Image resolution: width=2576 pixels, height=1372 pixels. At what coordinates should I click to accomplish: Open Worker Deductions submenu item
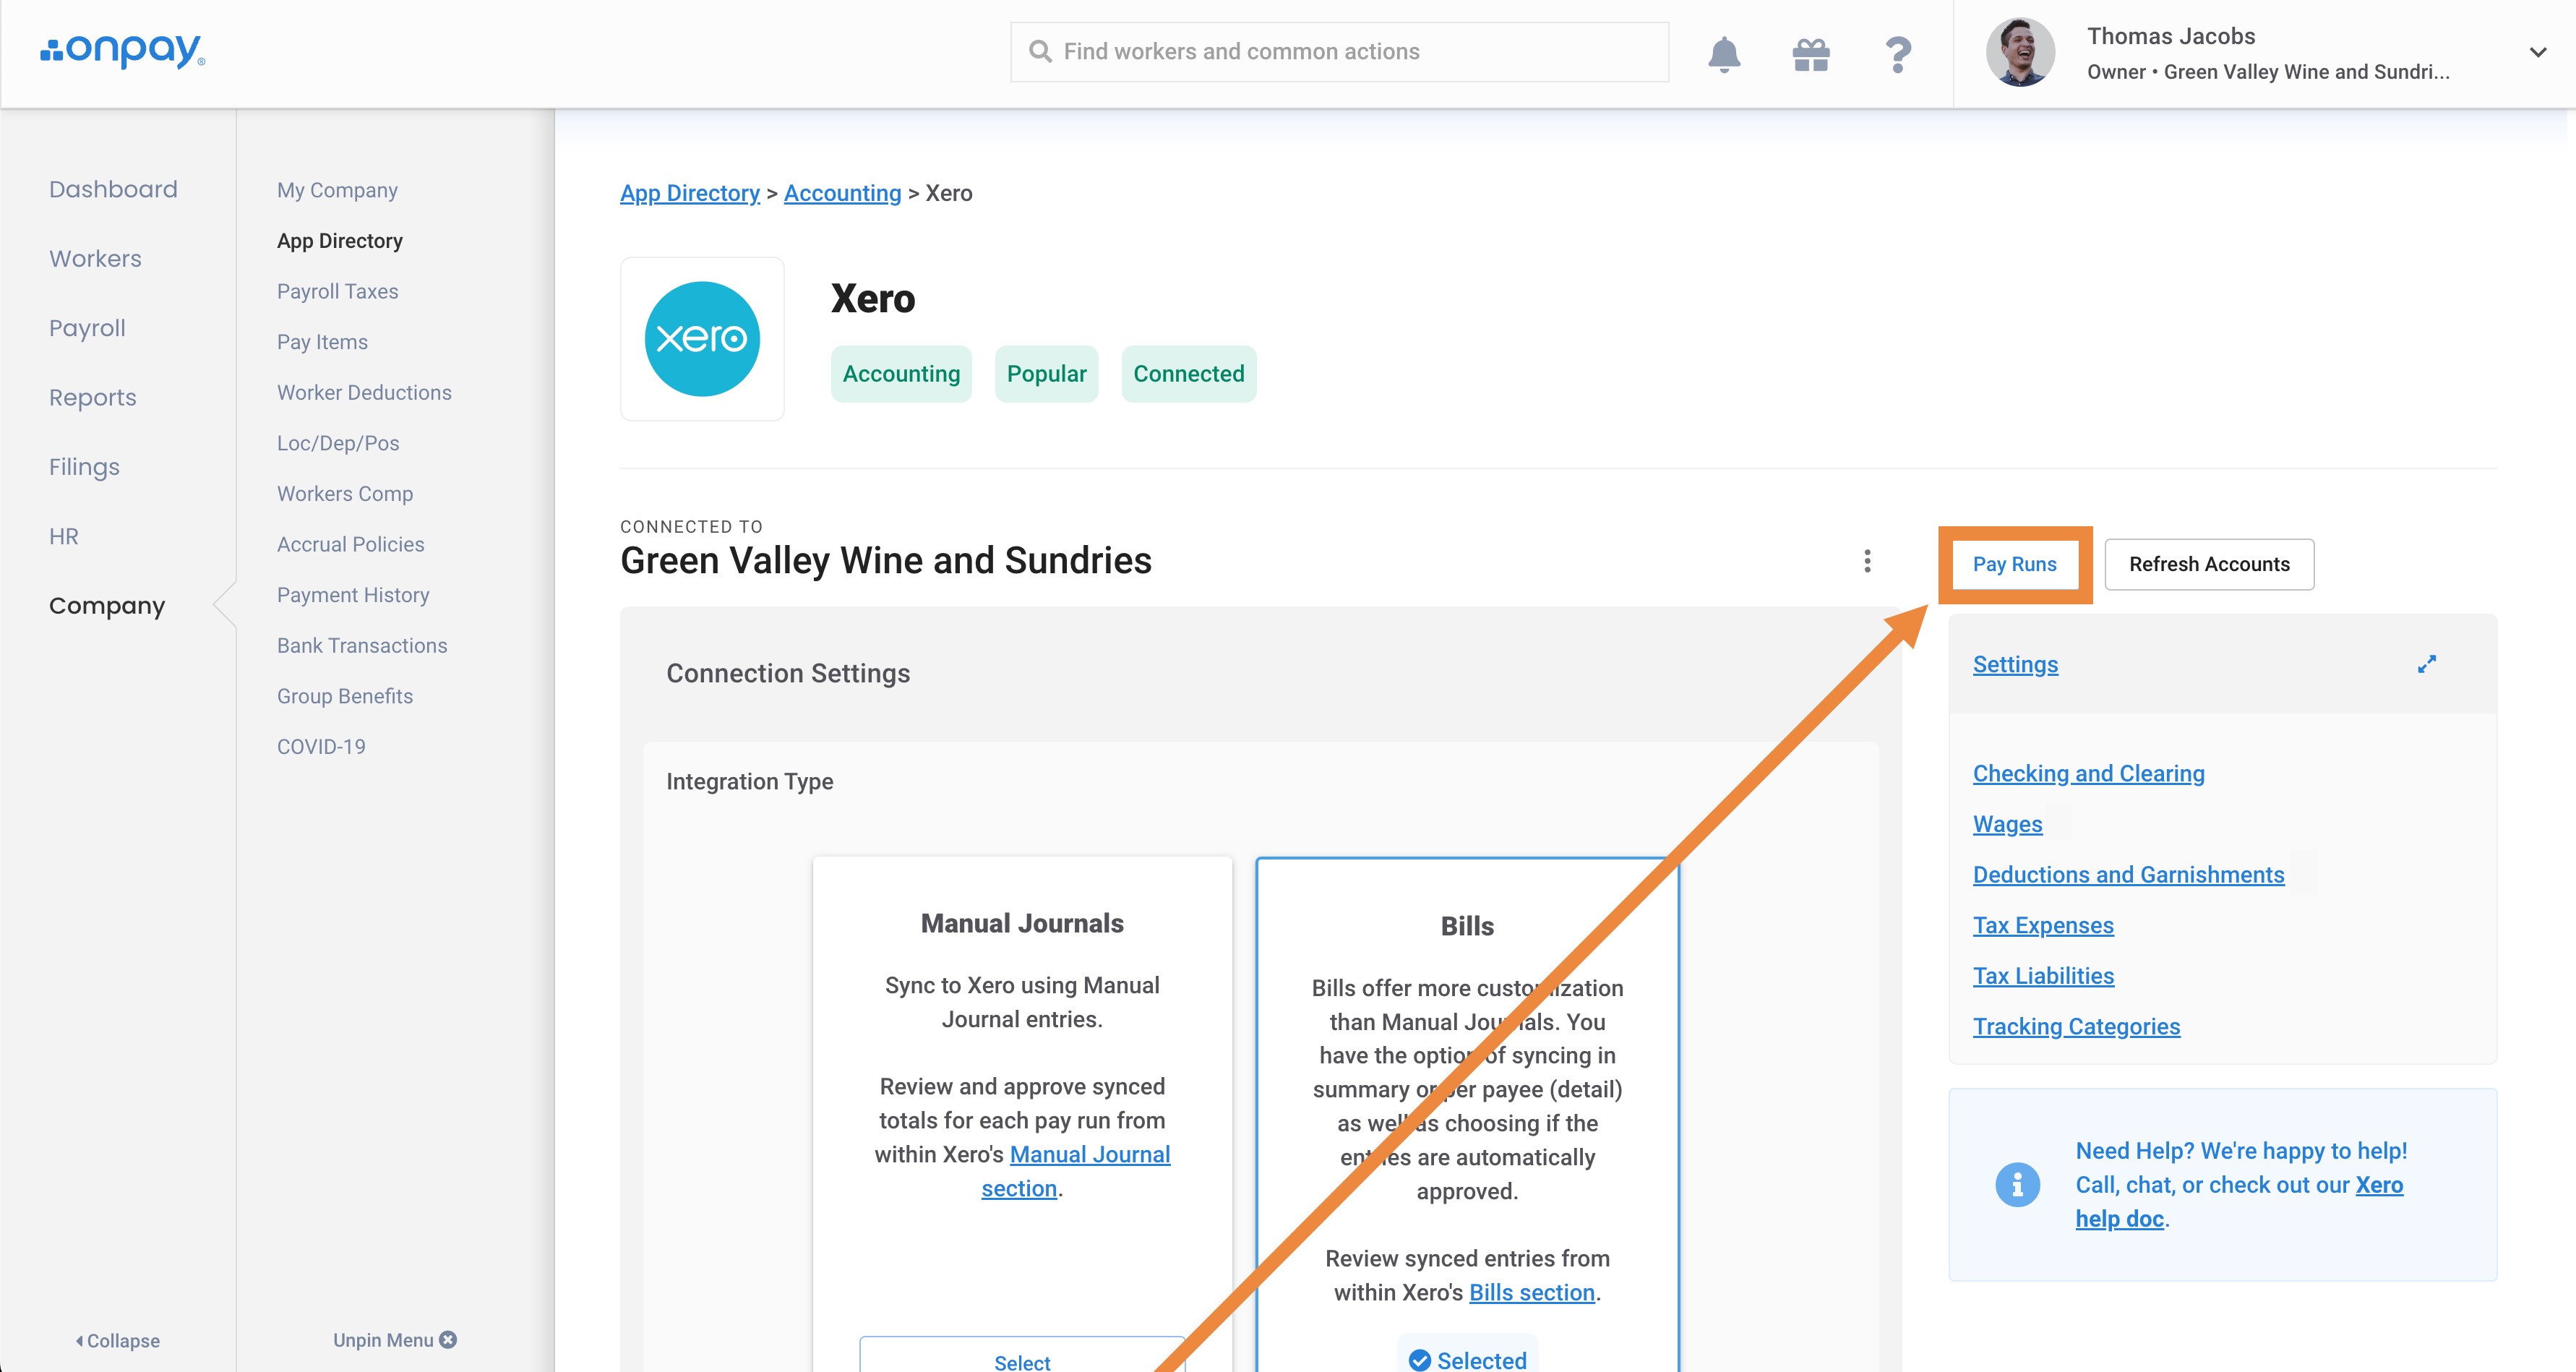coord(364,392)
